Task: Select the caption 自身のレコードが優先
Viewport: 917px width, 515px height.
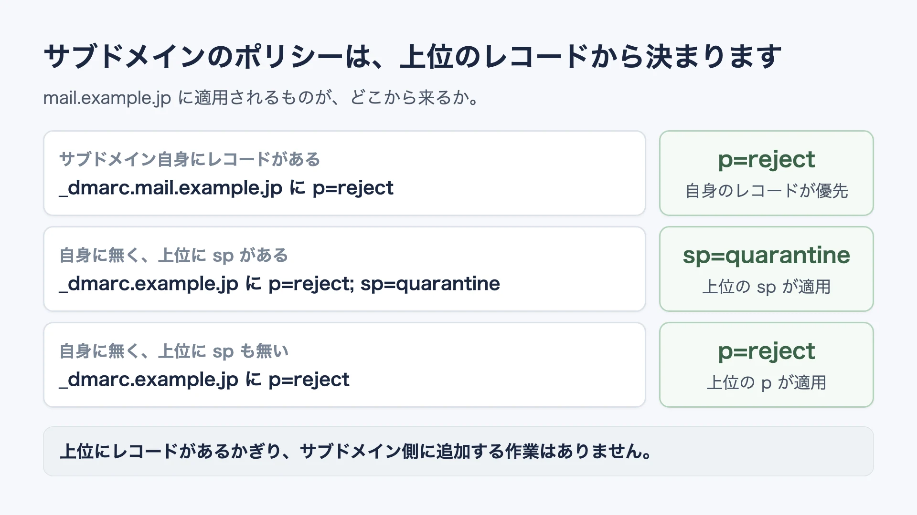Action: 767,191
